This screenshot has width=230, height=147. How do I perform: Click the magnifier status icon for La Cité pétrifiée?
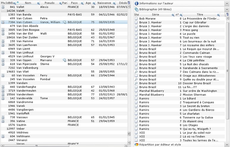point(136,61)
